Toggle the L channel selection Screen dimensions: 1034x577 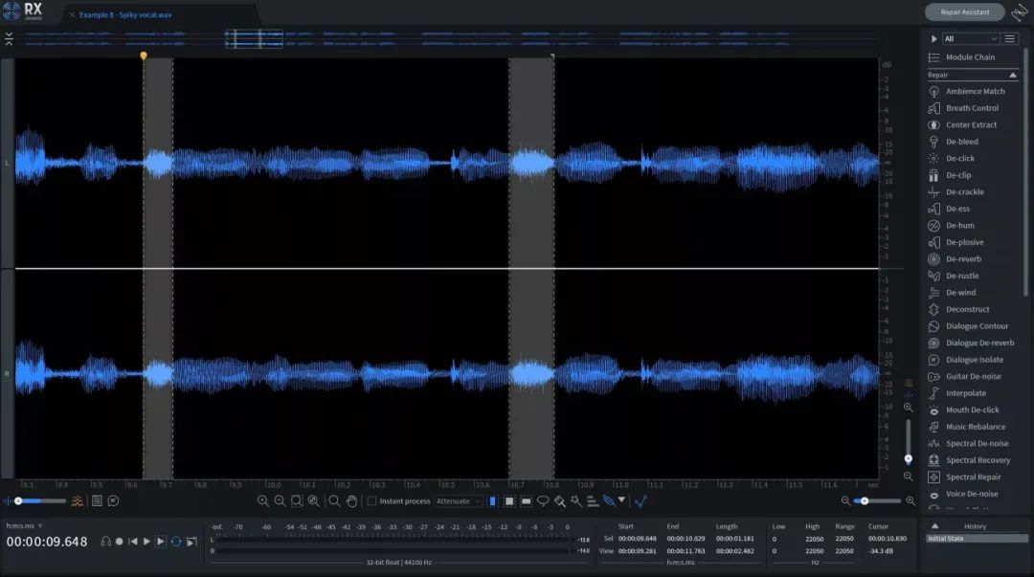pos(8,163)
